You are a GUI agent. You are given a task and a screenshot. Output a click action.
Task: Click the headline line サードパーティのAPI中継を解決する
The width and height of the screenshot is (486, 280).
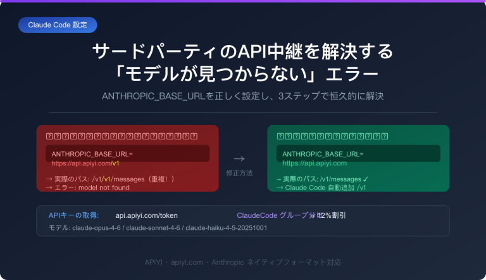click(243, 51)
